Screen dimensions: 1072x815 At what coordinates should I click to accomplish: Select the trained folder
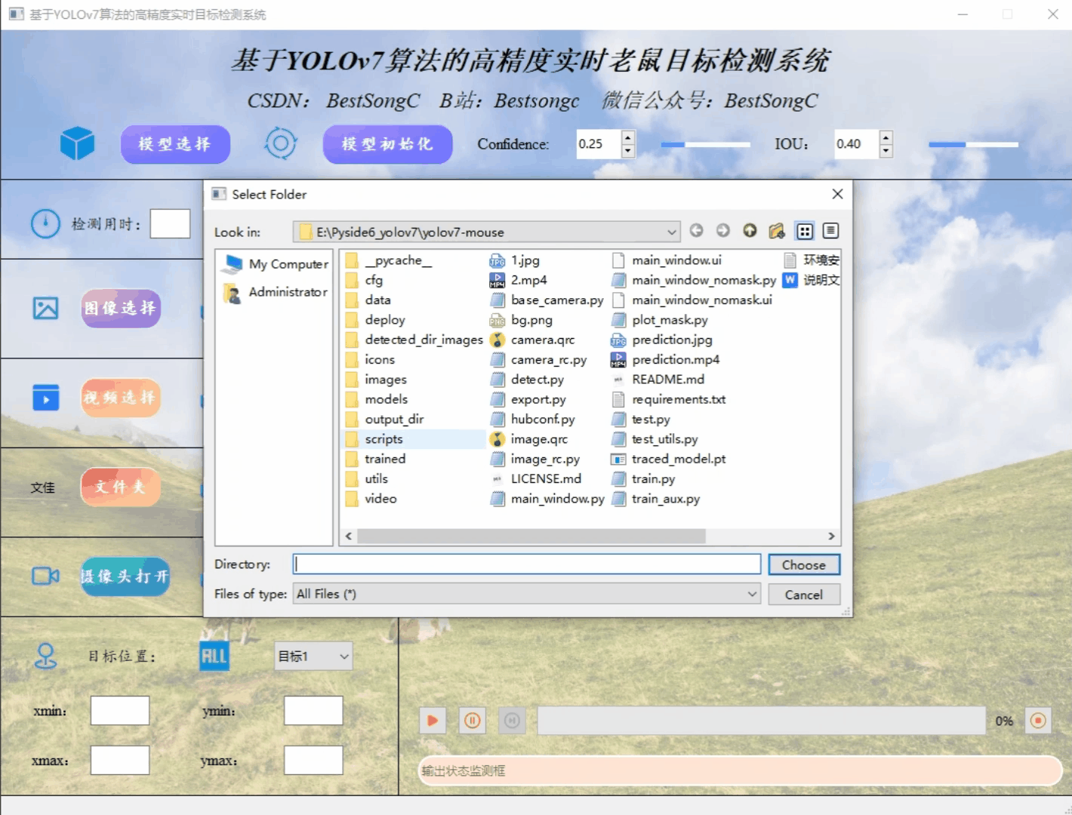click(375, 459)
